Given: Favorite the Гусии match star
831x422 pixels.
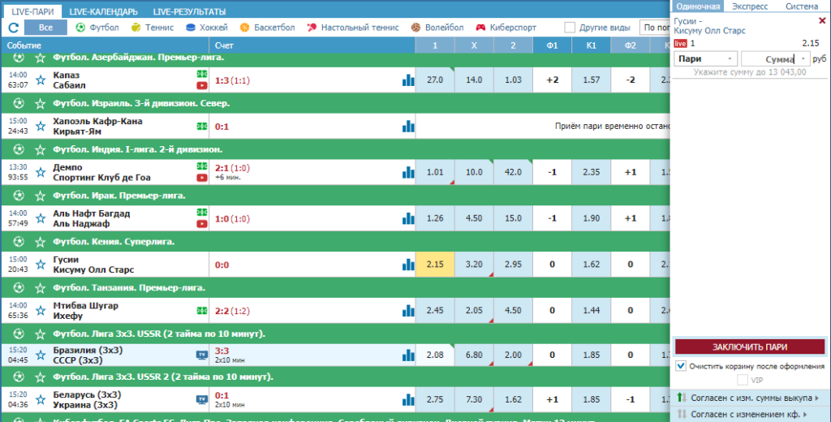Looking at the screenshot, I should (41, 265).
